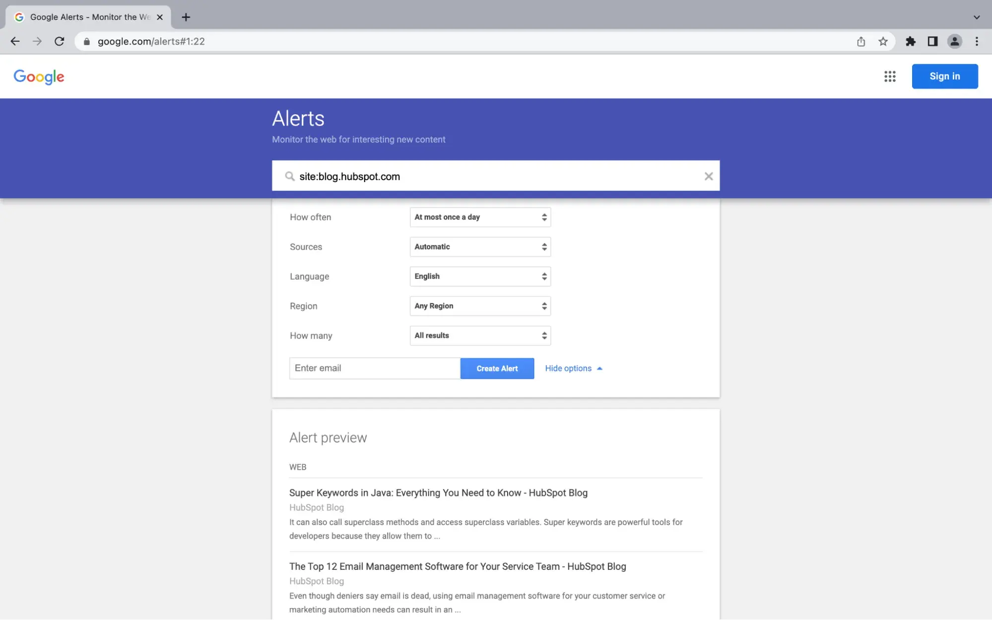992x620 pixels.
Task: Click the Sign in button
Action: [x=944, y=76]
